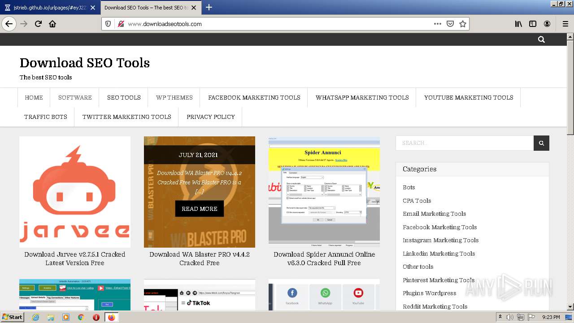Open tracking protection shield icon
Screen dimensions: 574x323
coord(108,24)
